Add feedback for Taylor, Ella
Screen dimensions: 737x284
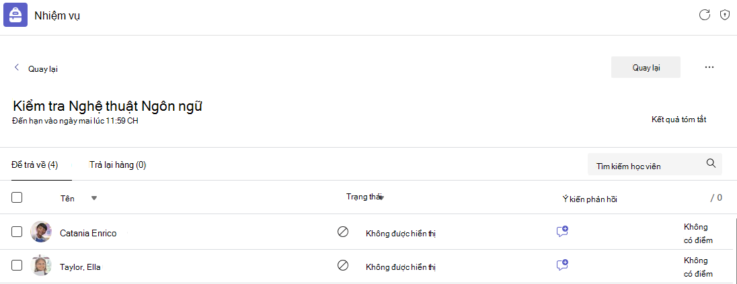pyautogui.click(x=562, y=265)
